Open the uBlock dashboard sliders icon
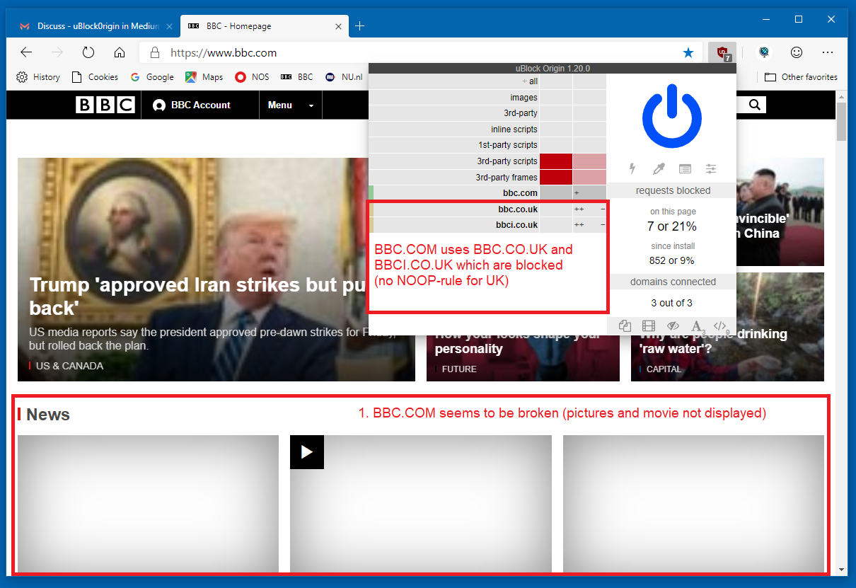856x588 pixels. (x=711, y=168)
